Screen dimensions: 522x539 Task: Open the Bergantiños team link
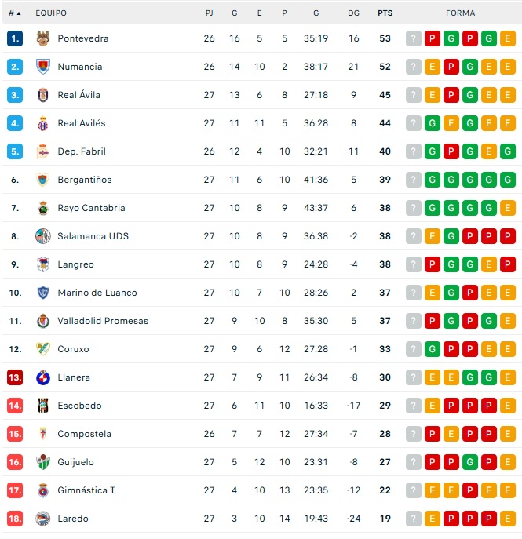pyautogui.click(x=84, y=180)
